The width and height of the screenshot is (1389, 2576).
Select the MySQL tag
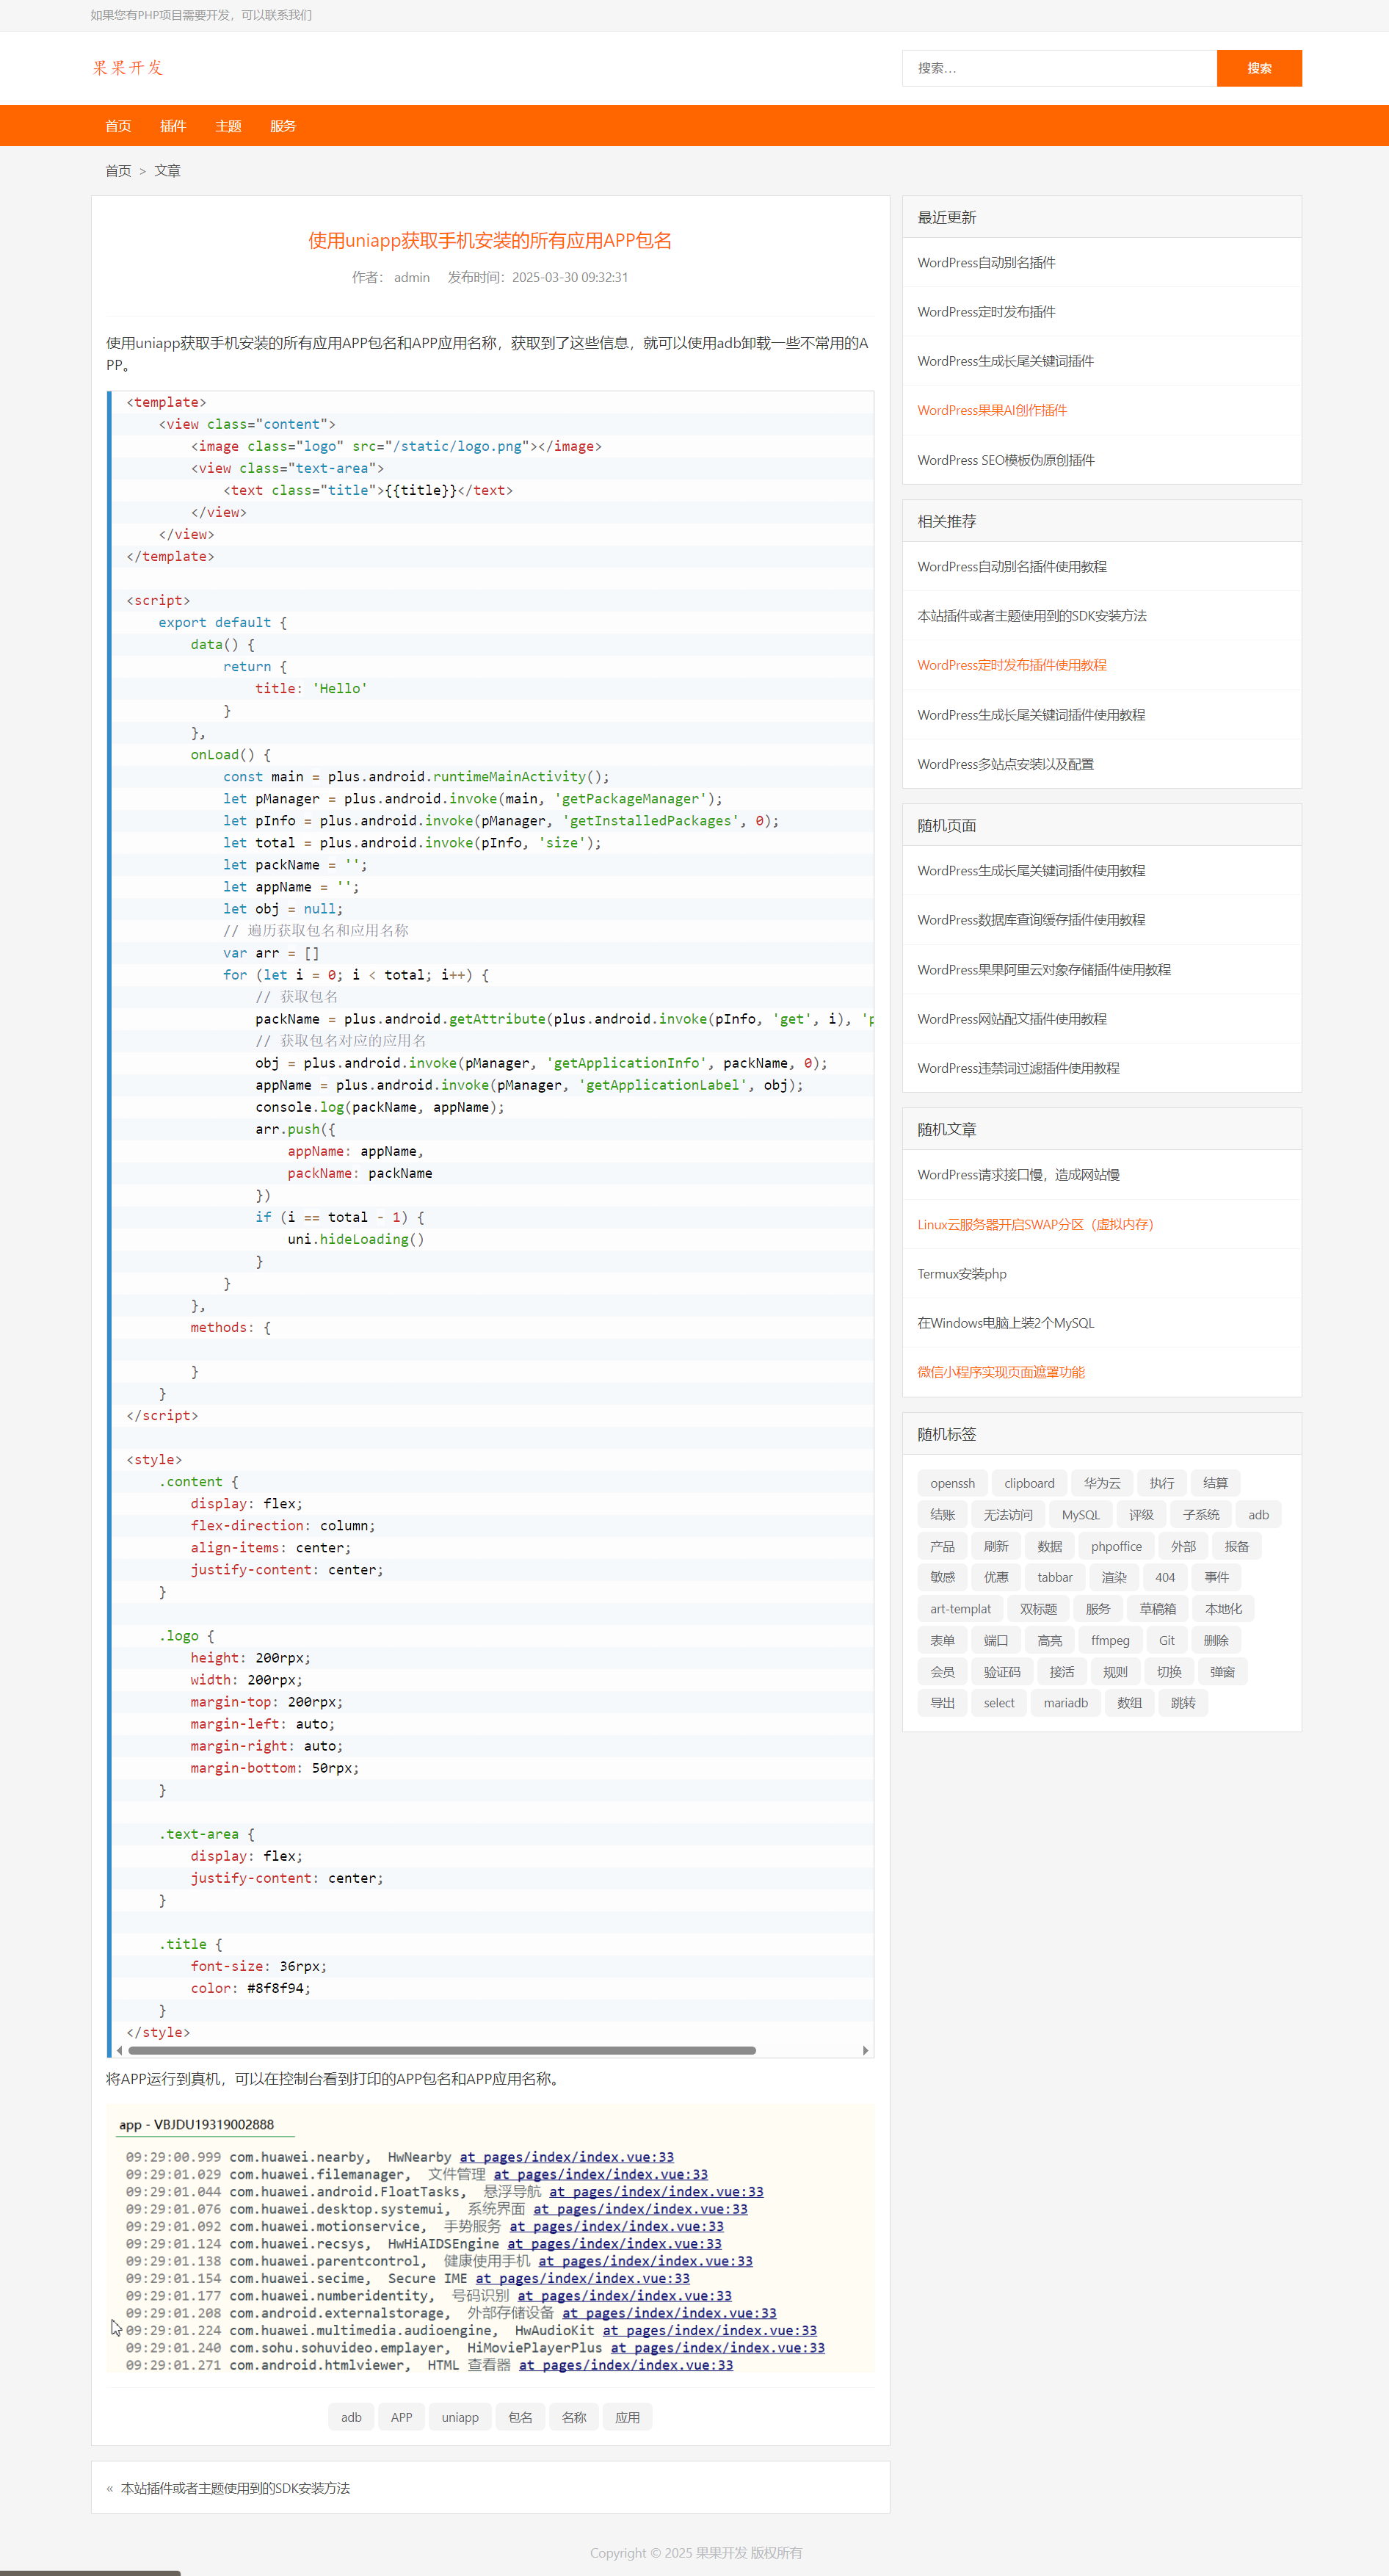(1080, 1515)
